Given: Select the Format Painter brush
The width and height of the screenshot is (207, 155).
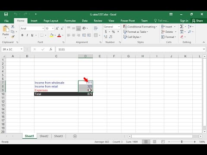Looking at the screenshot, I should pyautogui.click(x=13, y=37).
